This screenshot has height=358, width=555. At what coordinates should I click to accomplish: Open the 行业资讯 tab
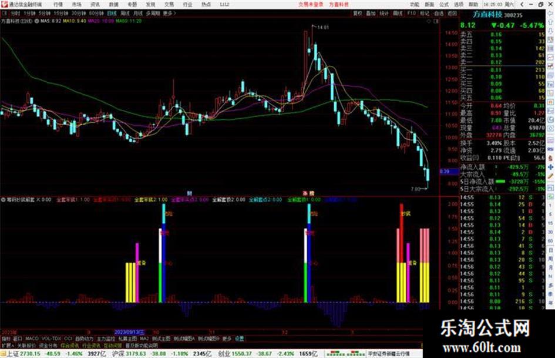(x=91, y=346)
